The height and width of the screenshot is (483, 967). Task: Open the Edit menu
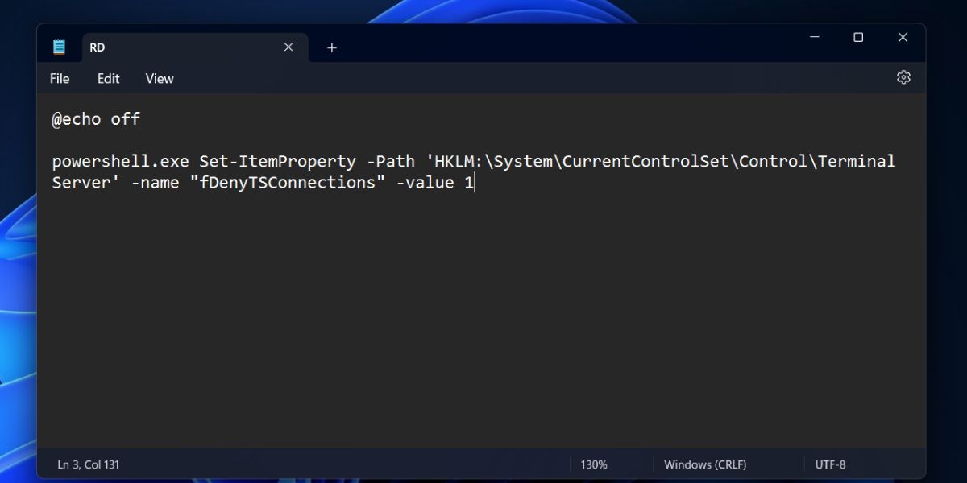click(108, 78)
